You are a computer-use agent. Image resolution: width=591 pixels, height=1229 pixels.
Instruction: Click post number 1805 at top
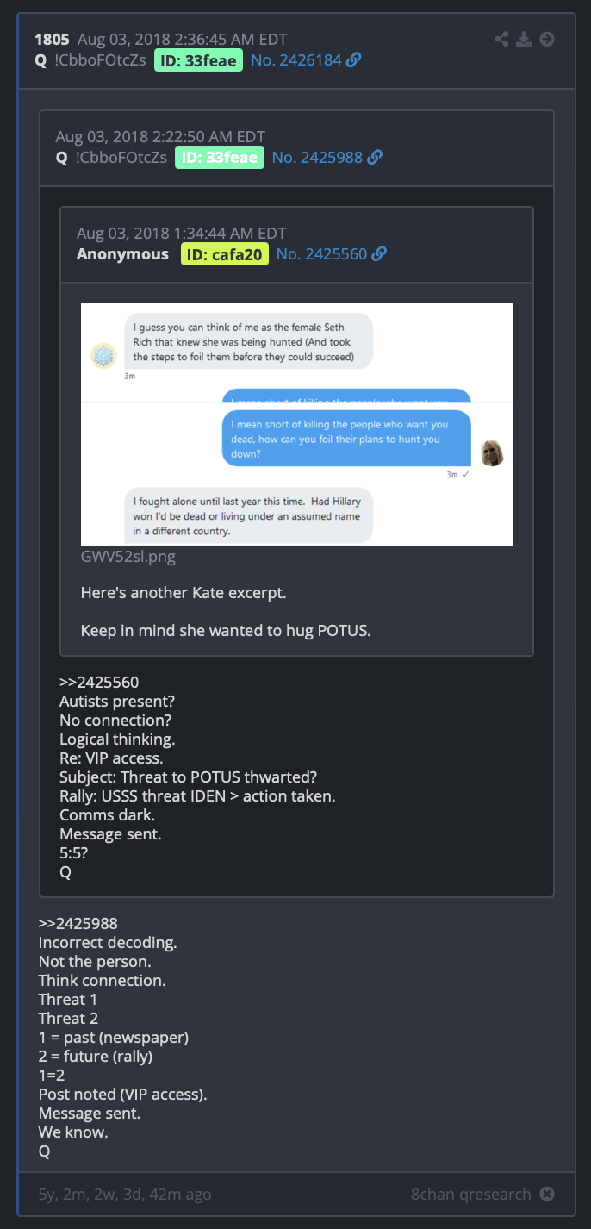[52, 39]
